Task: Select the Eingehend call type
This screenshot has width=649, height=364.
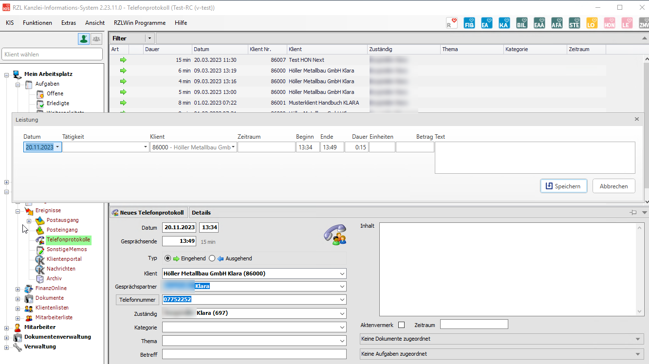Action: point(168,258)
